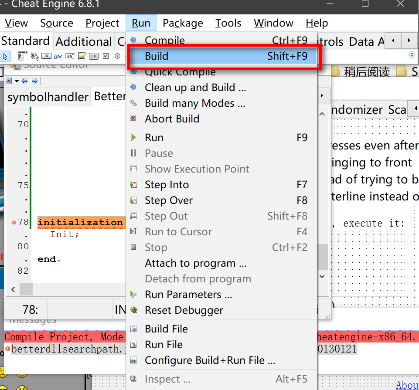Select the Standard component palette tab
The width and height of the screenshot is (419, 390).
pyautogui.click(x=26, y=41)
